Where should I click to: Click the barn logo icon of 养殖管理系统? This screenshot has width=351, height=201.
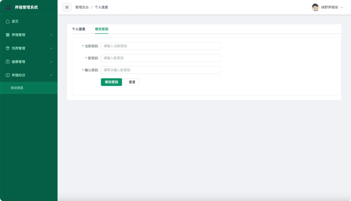pyautogui.click(x=8, y=7)
